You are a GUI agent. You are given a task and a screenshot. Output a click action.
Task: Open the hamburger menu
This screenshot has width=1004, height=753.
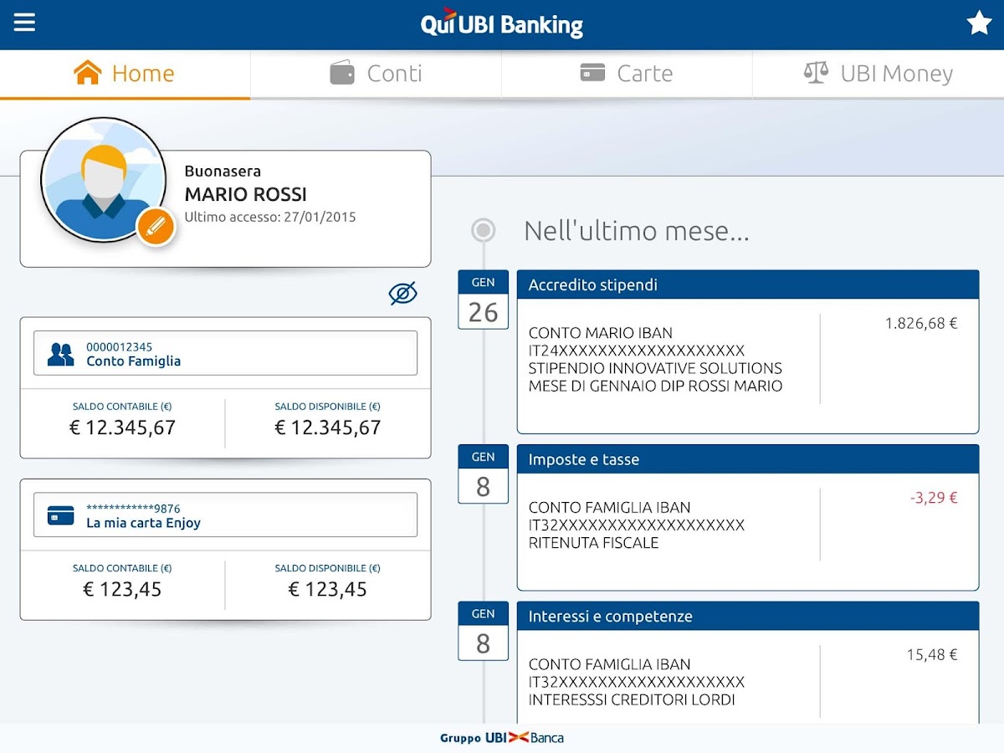click(24, 22)
